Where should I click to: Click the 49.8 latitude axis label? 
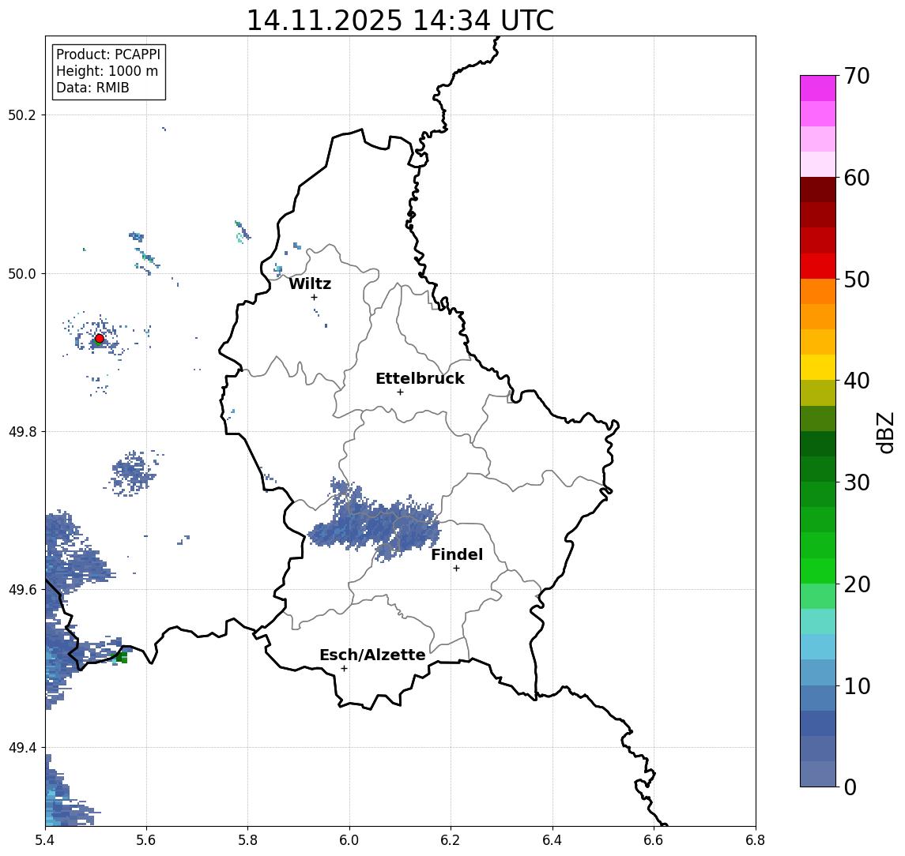(x=21, y=431)
